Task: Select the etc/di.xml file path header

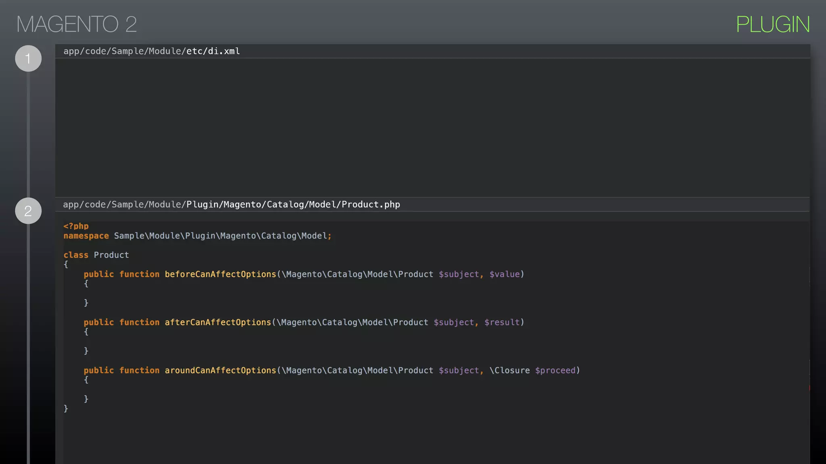Action: (152, 51)
